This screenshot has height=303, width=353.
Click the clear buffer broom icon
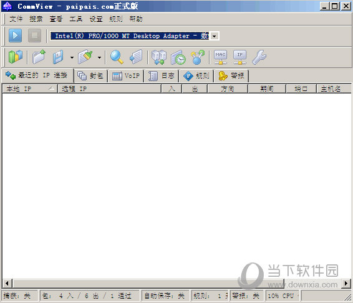point(85,57)
